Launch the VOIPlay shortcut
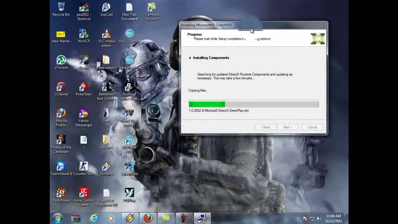This screenshot has height=224, width=398. 129,196
